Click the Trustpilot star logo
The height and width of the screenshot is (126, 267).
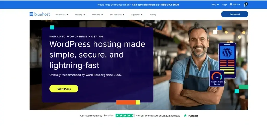[x=185, y=115]
